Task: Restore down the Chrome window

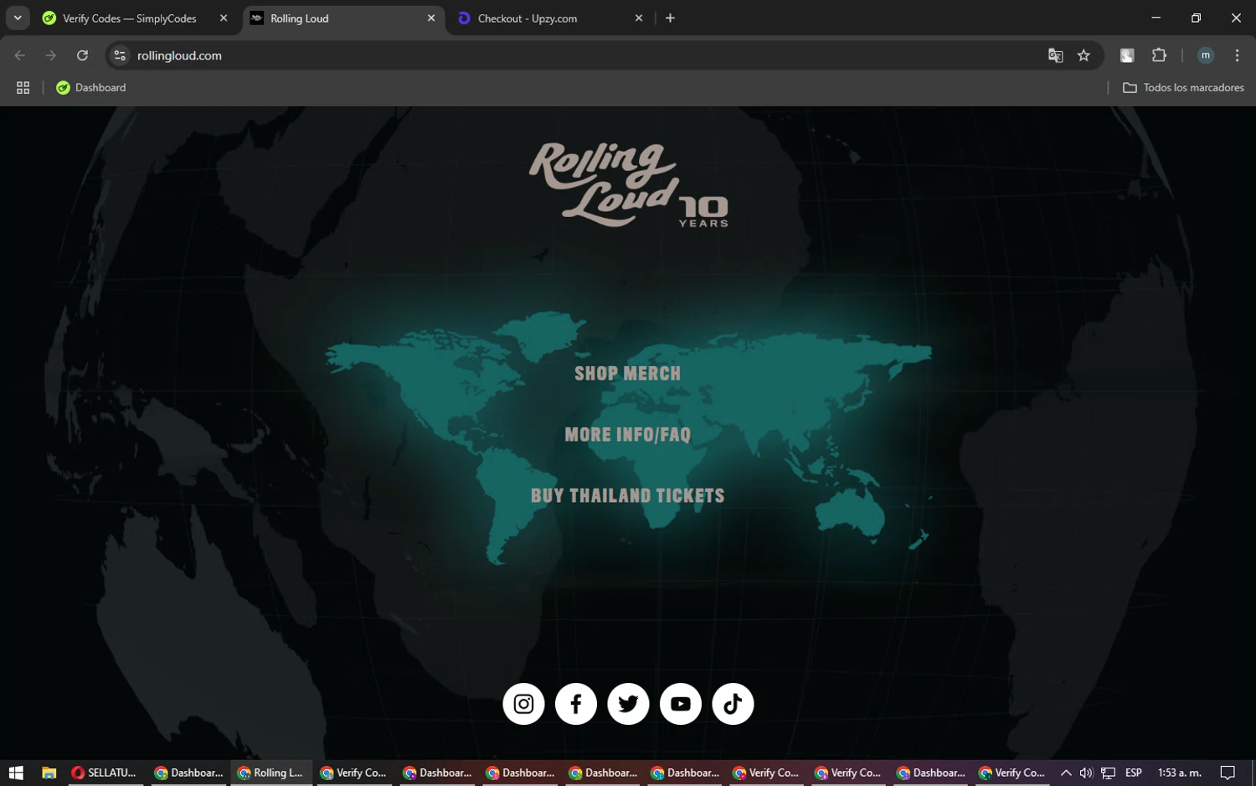Action: click(1196, 18)
